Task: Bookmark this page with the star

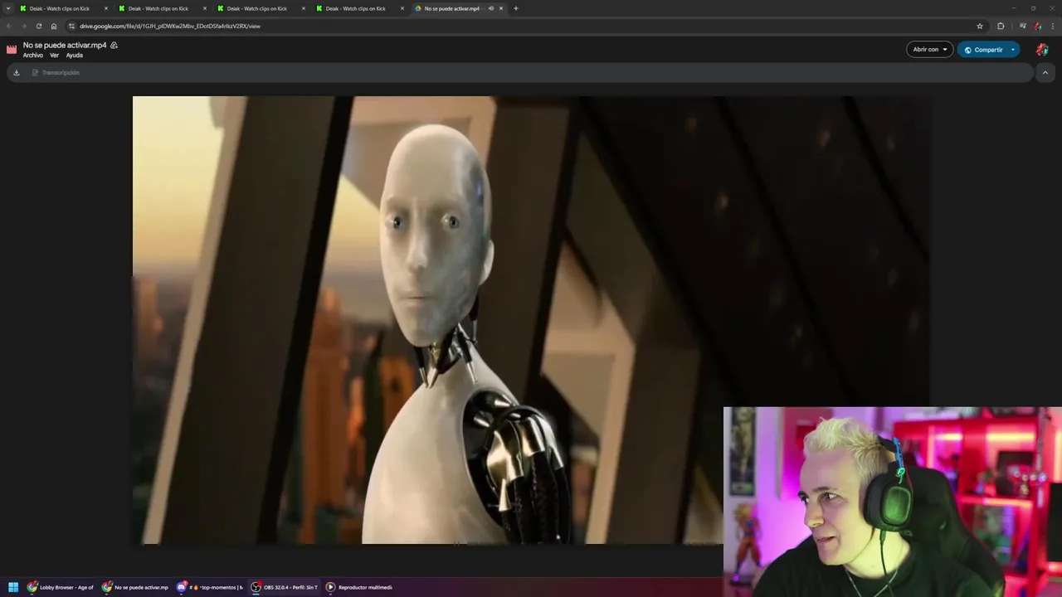Action: coord(980,26)
